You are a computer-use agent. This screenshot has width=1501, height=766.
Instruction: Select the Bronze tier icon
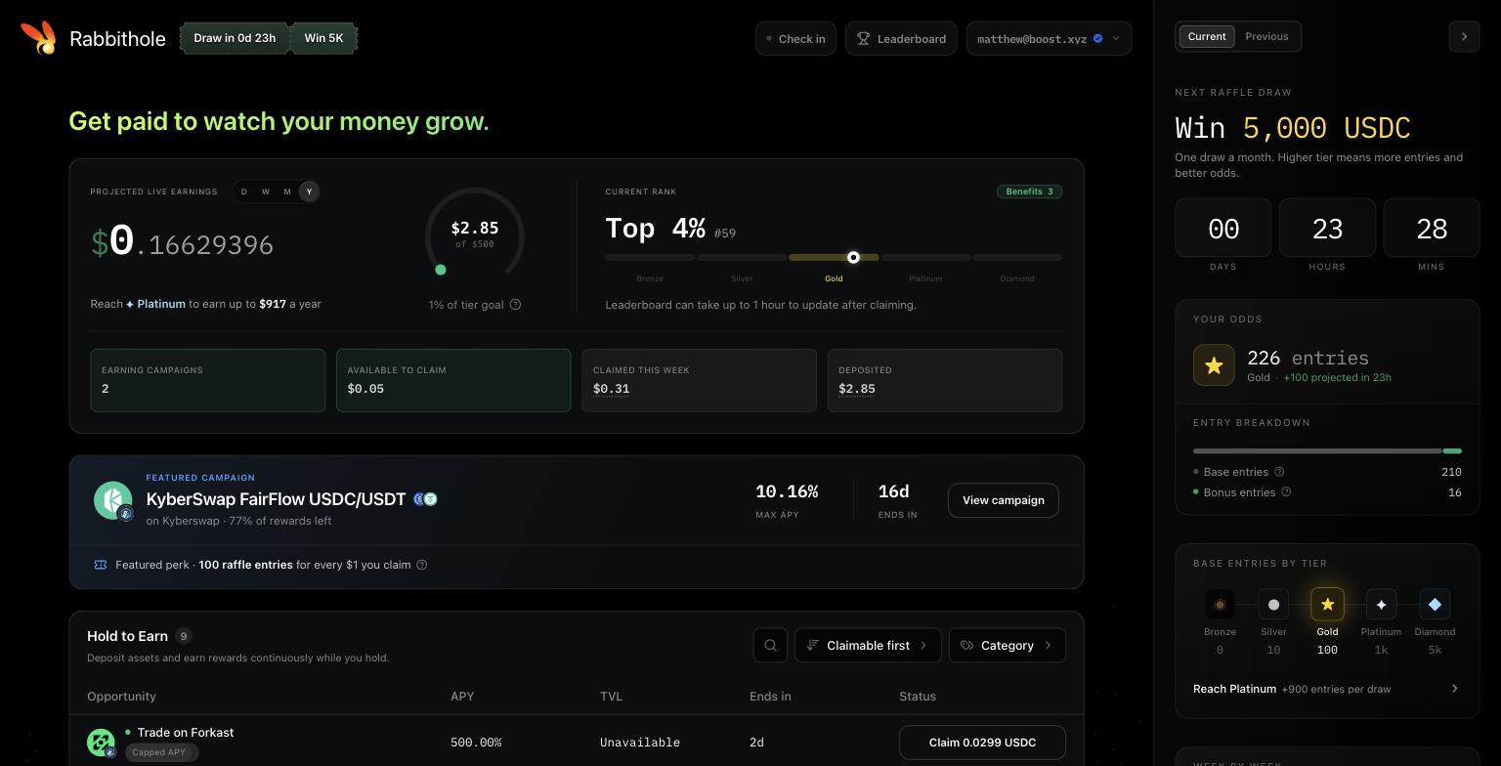point(1220,605)
